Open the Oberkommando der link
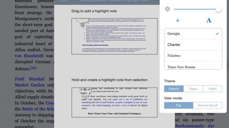229x128 pixels. point(195,126)
